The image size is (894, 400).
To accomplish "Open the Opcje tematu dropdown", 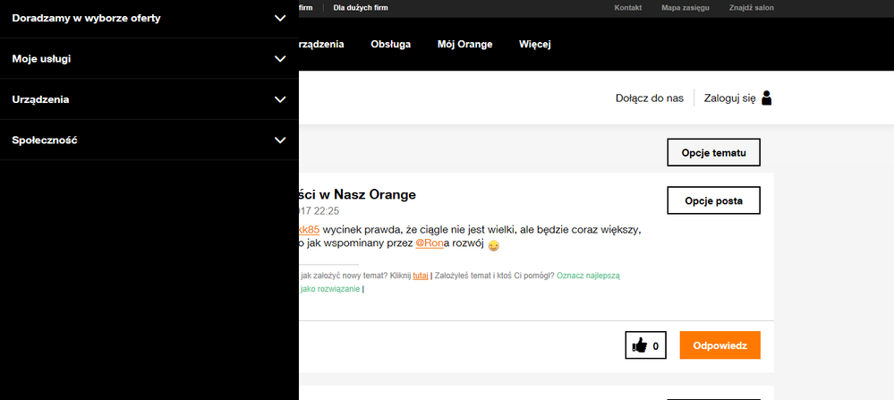I will [x=713, y=153].
